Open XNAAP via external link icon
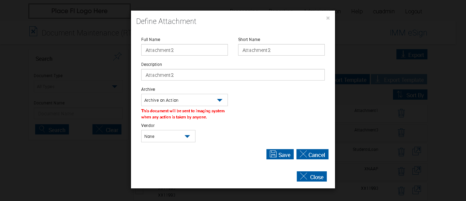 (417, 170)
